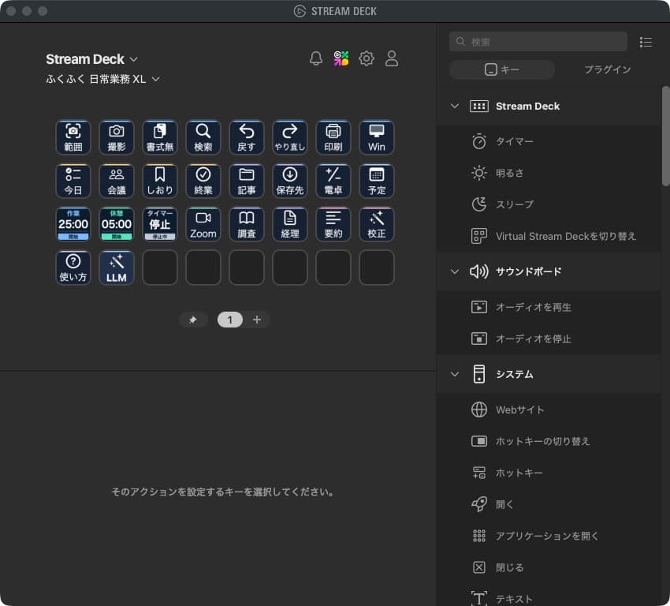Select the アプリケーションを開く action
The width and height of the screenshot is (670, 606).
coord(549,536)
